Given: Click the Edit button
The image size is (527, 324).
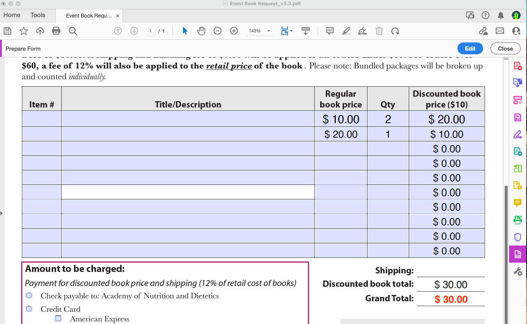Looking at the screenshot, I should pyautogui.click(x=470, y=48).
